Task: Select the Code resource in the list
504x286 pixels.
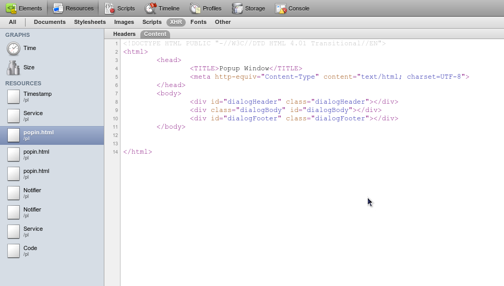Action: click(x=30, y=251)
